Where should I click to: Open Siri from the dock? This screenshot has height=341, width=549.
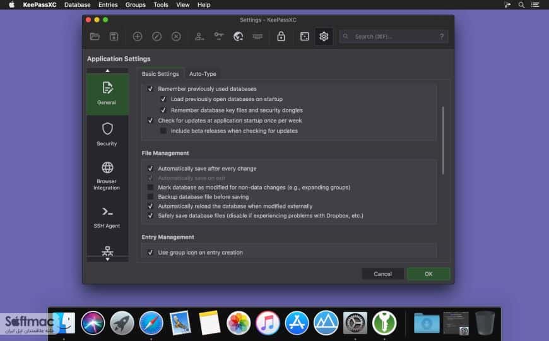click(93, 323)
